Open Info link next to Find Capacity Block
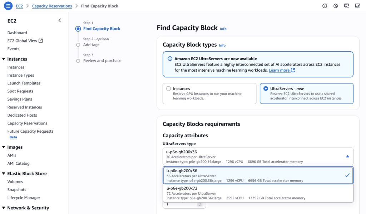The height and width of the screenshot is (214, 366). [x=223, y=29]
